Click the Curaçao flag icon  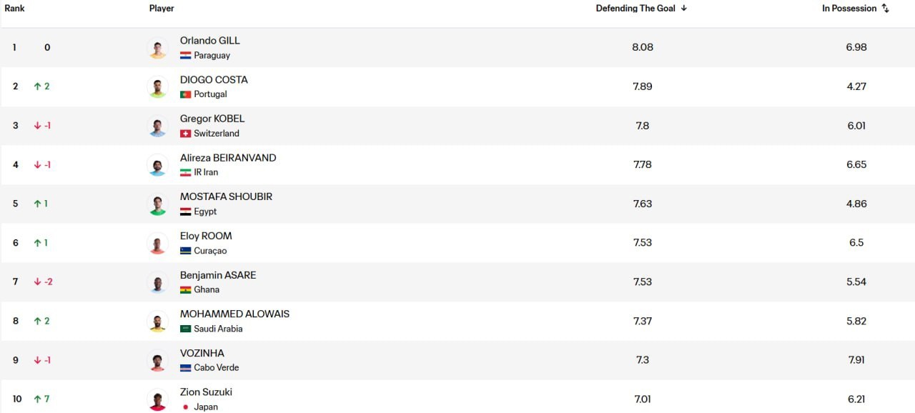pos(185,251)
